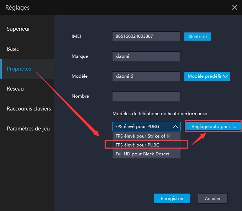Click Réglage auto par clic button
The image size is (242, 211).
click(x=214, y=127)
